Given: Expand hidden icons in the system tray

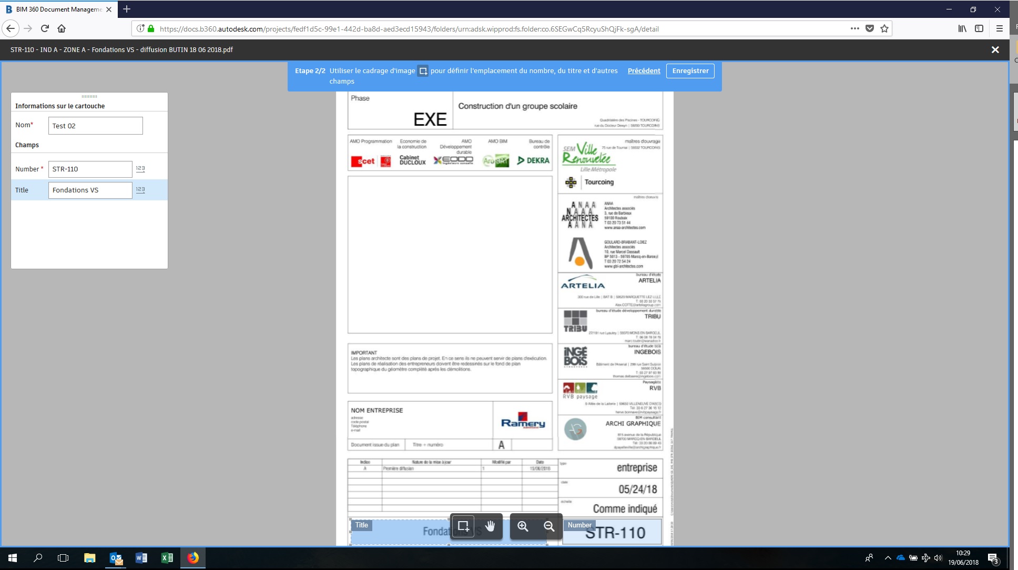Looking at the screenshot, I should 889,558.
